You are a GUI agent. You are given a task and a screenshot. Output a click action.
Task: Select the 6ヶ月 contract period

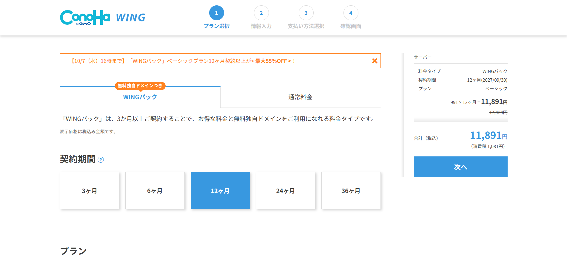click(155, 191)
